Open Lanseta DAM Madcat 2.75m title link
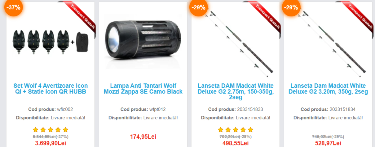This screenshot has height=147, width=375. [x=236, y=91]
